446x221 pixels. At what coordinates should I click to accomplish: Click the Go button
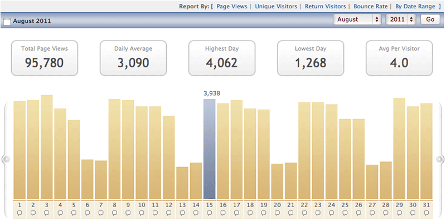[430, 19]
